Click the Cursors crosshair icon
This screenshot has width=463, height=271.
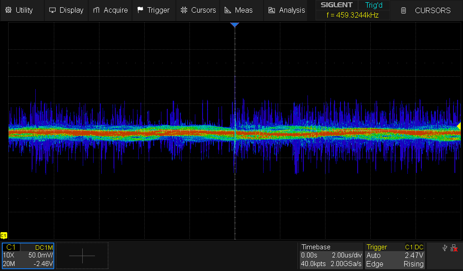click(184, 10)
